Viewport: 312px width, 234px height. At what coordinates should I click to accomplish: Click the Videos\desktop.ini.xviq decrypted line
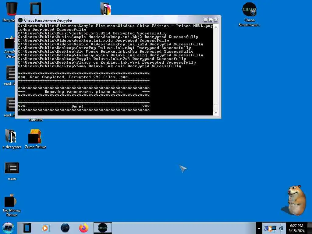[93, 41]
